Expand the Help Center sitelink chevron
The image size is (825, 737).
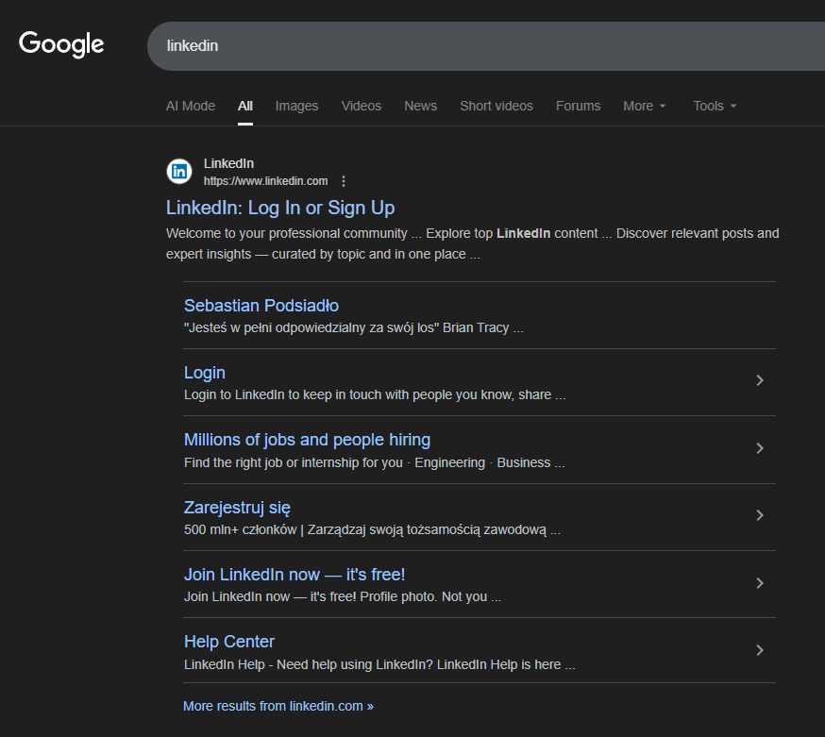(760, 650)
